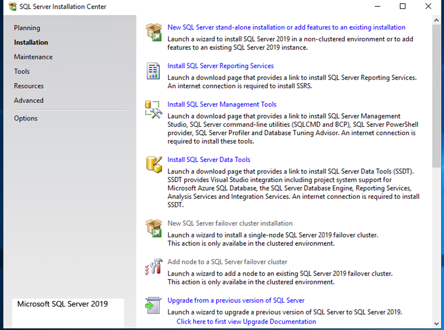Launch New SQL Server stand-alone installation
The width and height of the screenshot is (444, 330).
tap(286, 27)
